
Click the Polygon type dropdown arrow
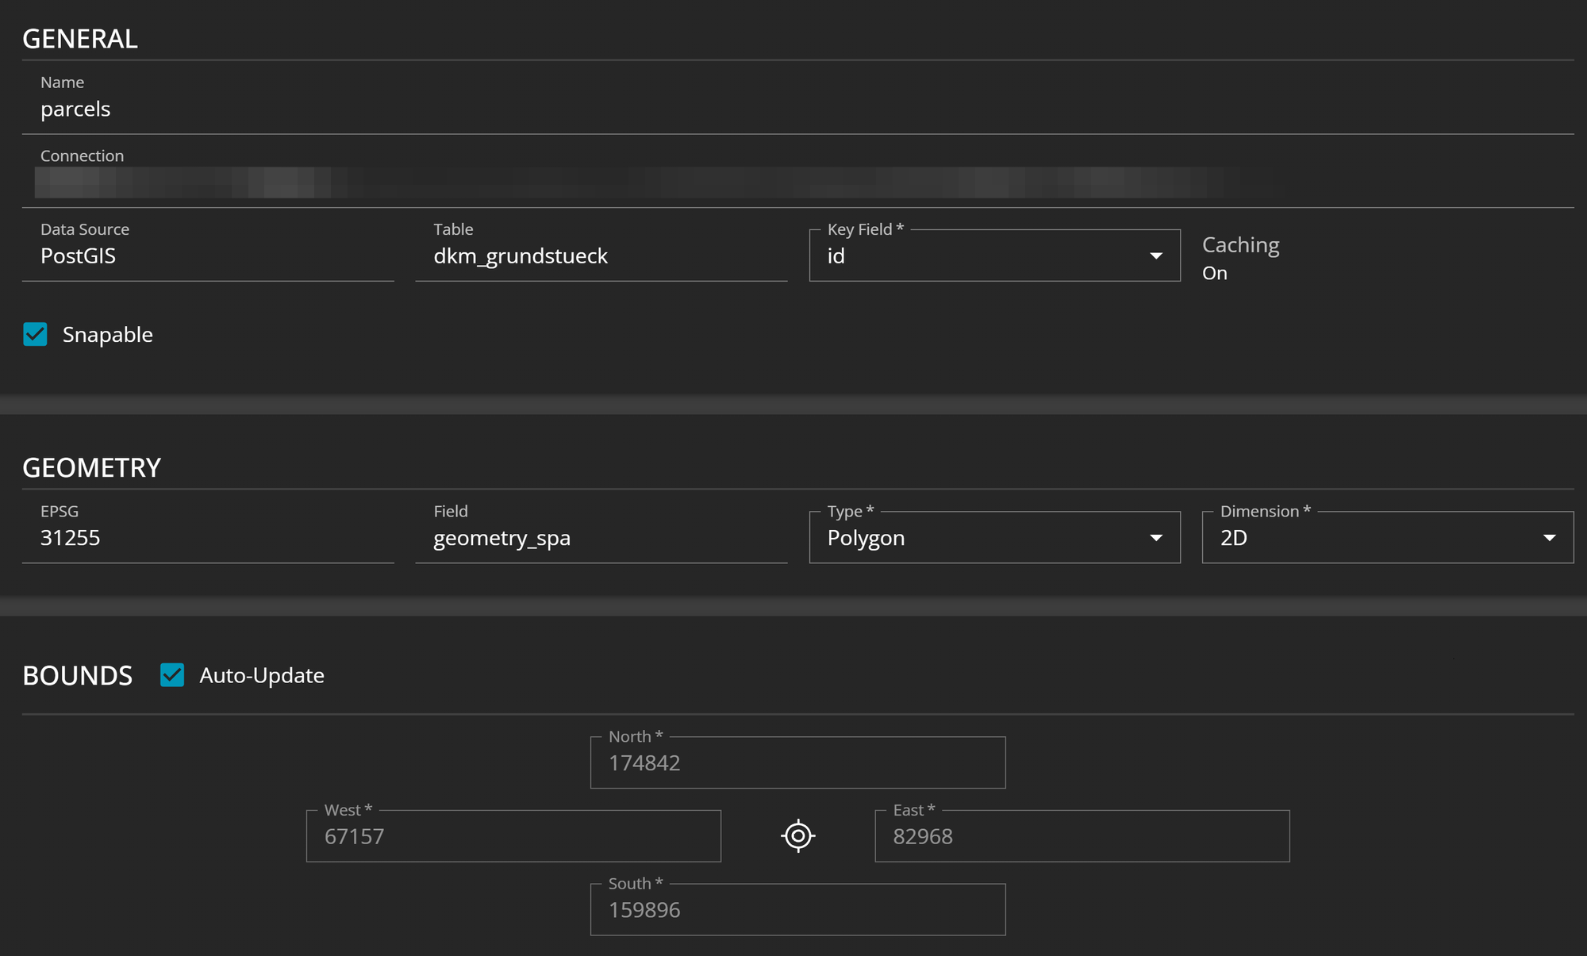pos(1156,538)
